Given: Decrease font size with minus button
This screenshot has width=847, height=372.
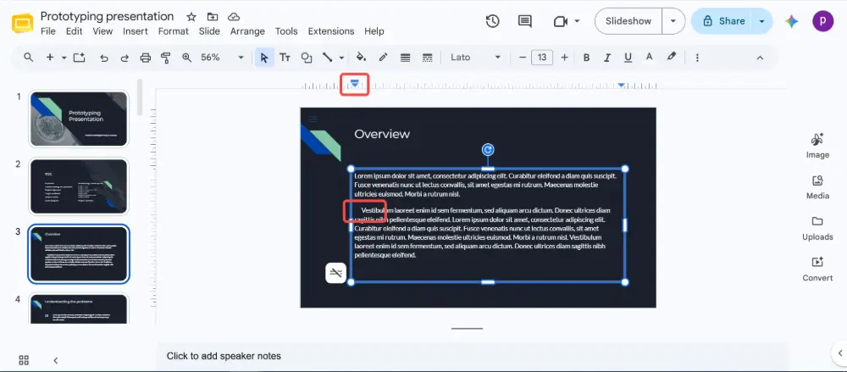Looking at the screenshot, I should [x=523, y=58].
